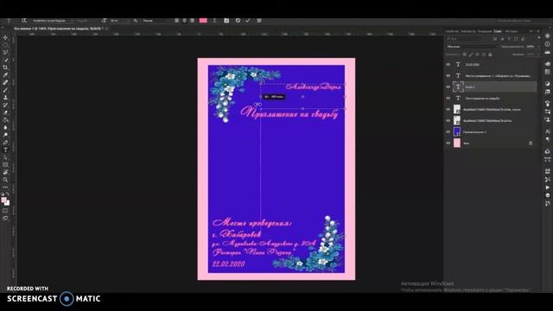553x311 pixels.
Task: Click the background color swatch
Action: point(8,204)
